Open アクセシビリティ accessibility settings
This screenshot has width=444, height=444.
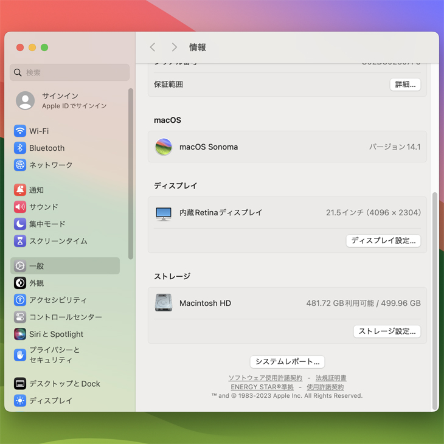click(x=58, y=300)
